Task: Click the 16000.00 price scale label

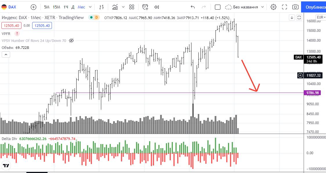Action: pyautogui.click(x=314, y=21)
